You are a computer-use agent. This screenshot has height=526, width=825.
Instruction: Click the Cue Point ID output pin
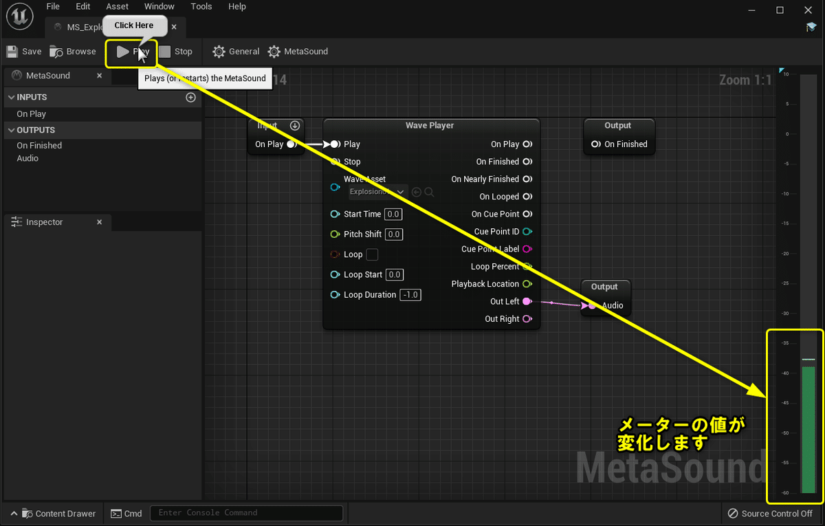[527, 232]
